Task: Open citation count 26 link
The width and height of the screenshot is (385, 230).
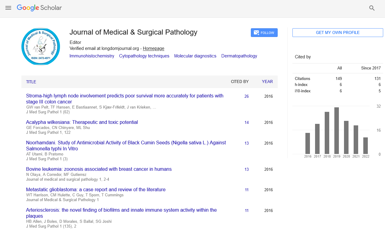Action: tap(247, 96)
